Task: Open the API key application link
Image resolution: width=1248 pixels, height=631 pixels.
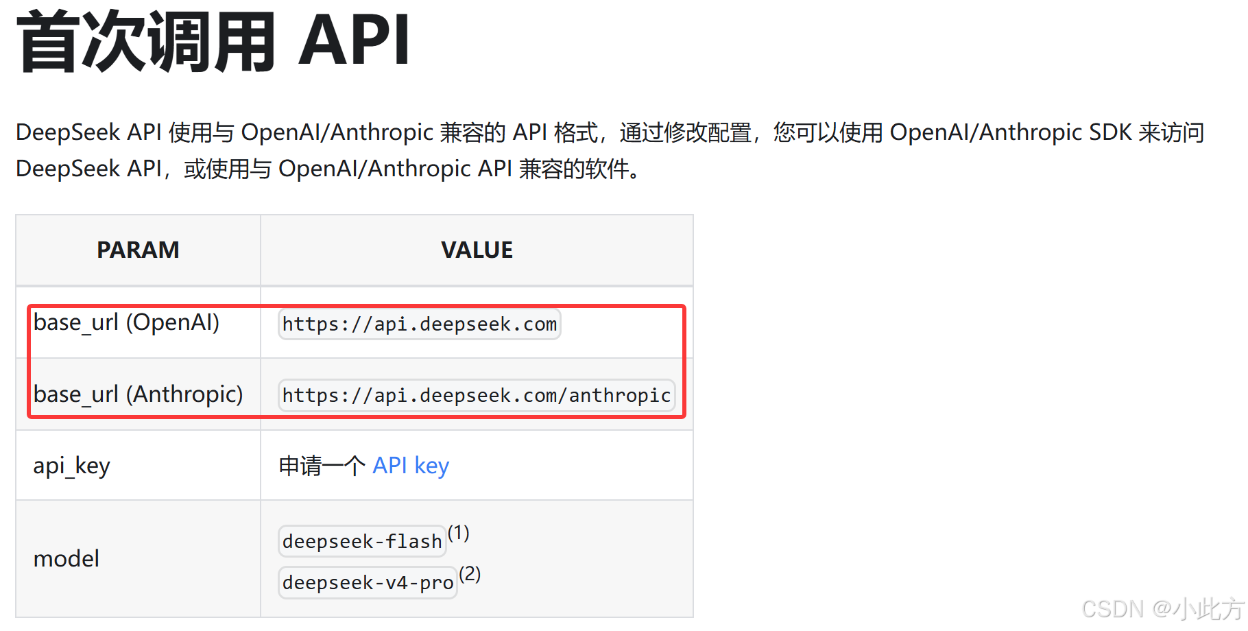Action: (411, 466)
